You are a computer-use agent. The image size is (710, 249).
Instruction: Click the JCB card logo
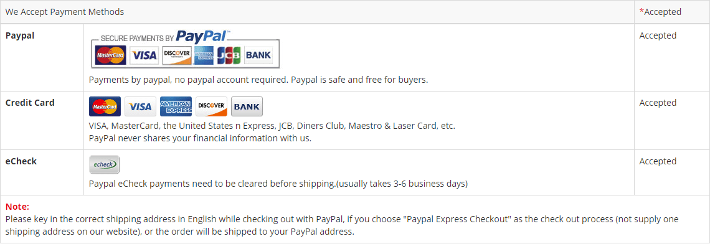pyautogui.click(x=229, y=55)
